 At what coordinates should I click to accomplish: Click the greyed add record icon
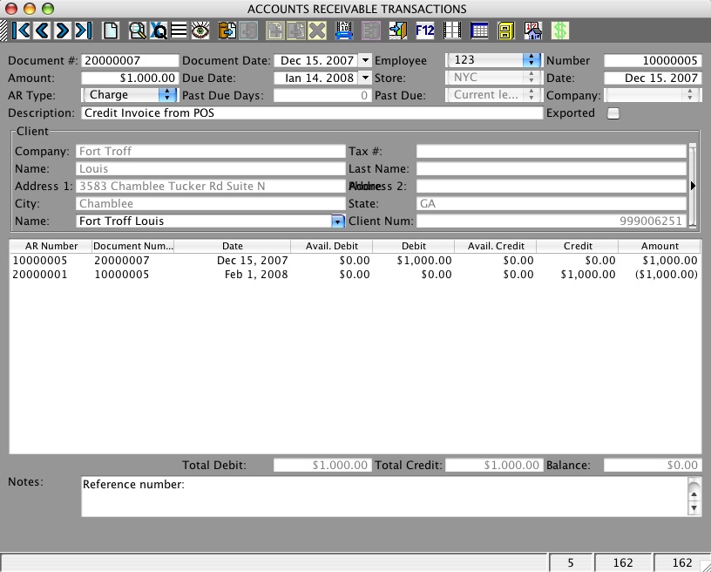click(274, 31)
